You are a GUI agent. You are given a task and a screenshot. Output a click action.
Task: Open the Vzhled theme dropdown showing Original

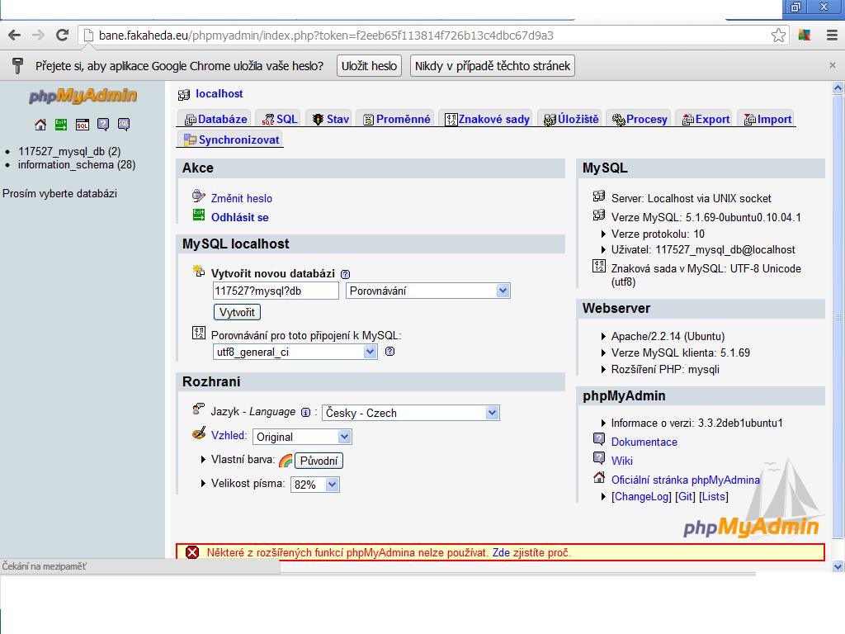(x=302, y=437)
